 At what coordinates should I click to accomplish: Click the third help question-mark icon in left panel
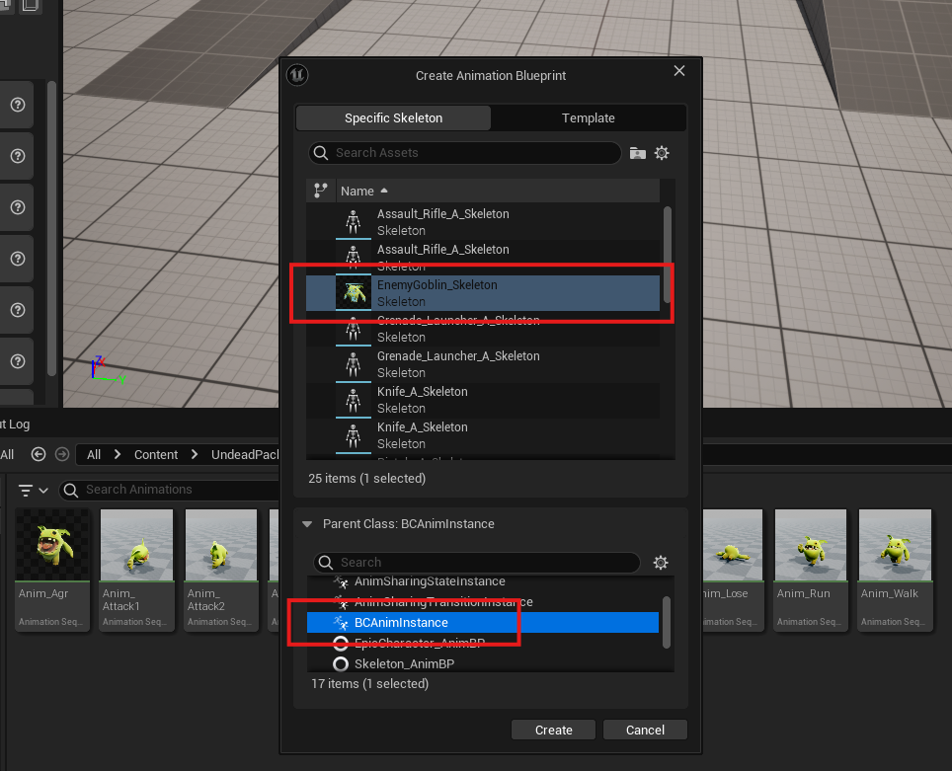click(x=18, y=207)
